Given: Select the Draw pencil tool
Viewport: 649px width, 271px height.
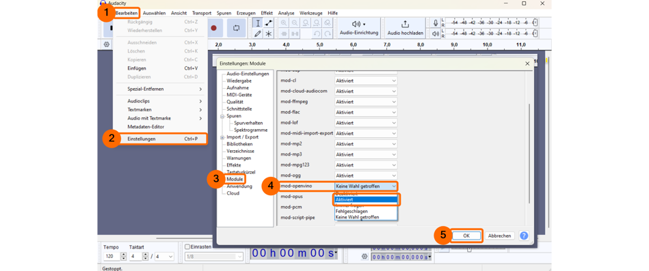Looking at the screenshot, I should click(258, 34).
